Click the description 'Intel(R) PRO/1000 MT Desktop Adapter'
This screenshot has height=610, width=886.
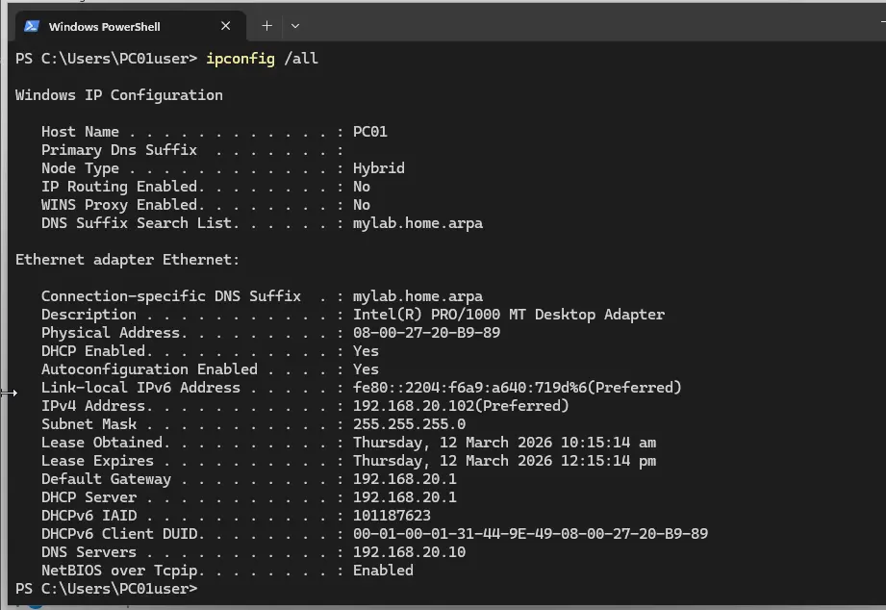click(x=509, y=315)
